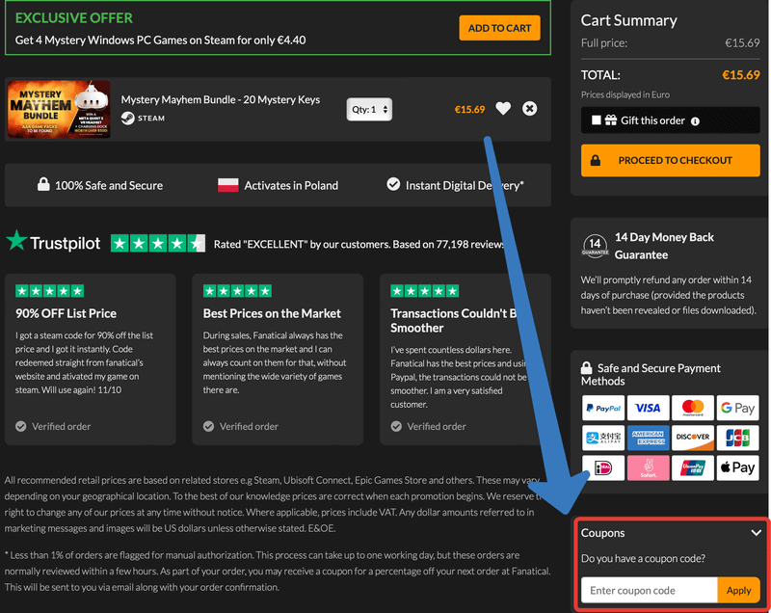The width and height of the screenshot is (771, 613).
Task: Collapse the Coupons section chevron
Action: [757, 532]
